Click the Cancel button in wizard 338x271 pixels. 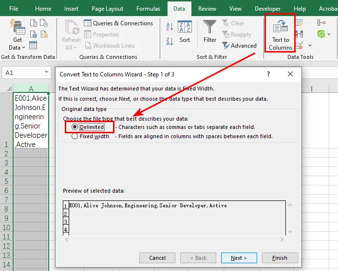click(157, 258)
